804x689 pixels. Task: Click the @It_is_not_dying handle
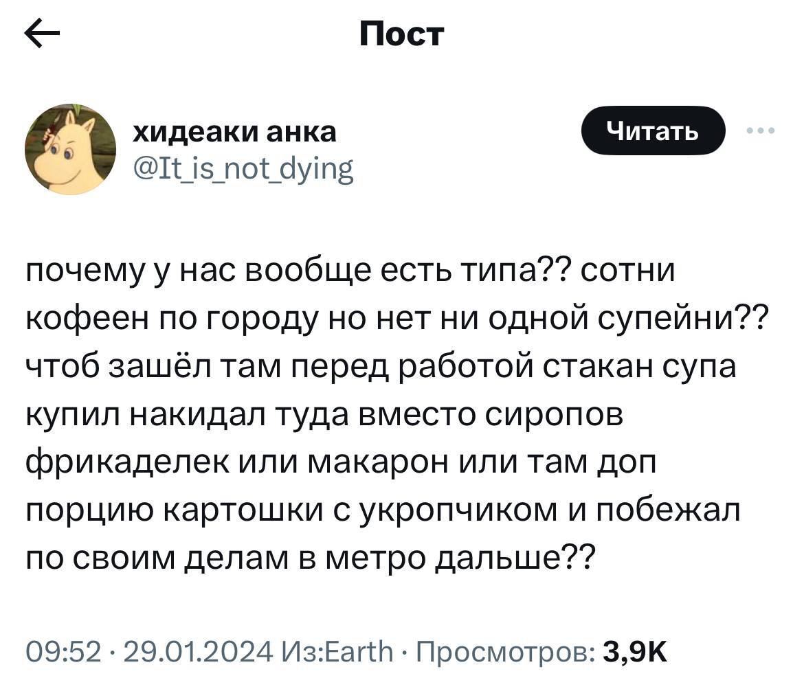tap(243, 167)
